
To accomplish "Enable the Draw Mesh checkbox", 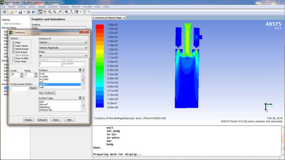I will point(13,61).
